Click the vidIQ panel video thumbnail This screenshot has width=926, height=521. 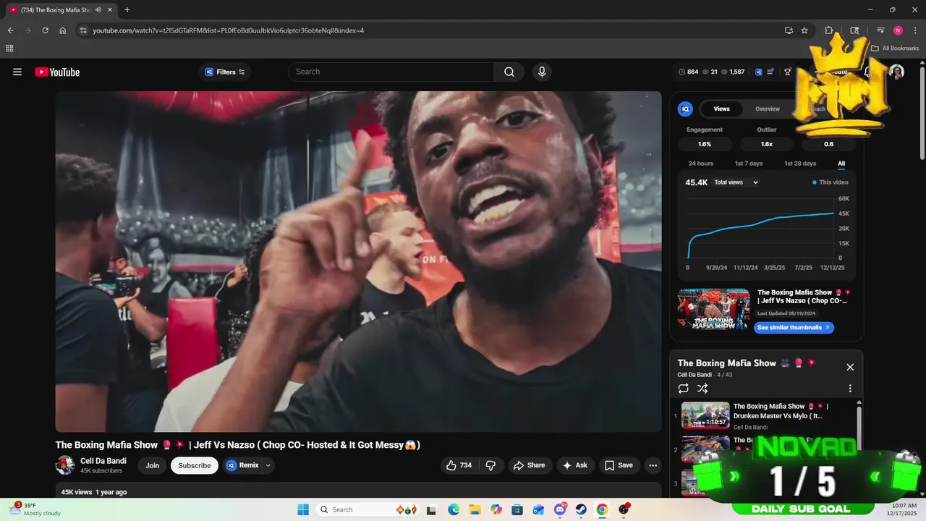tap(713, 309)
